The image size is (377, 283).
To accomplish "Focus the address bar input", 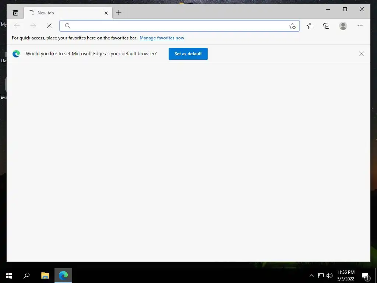I will pyautogui.click(x=179, y=26).
